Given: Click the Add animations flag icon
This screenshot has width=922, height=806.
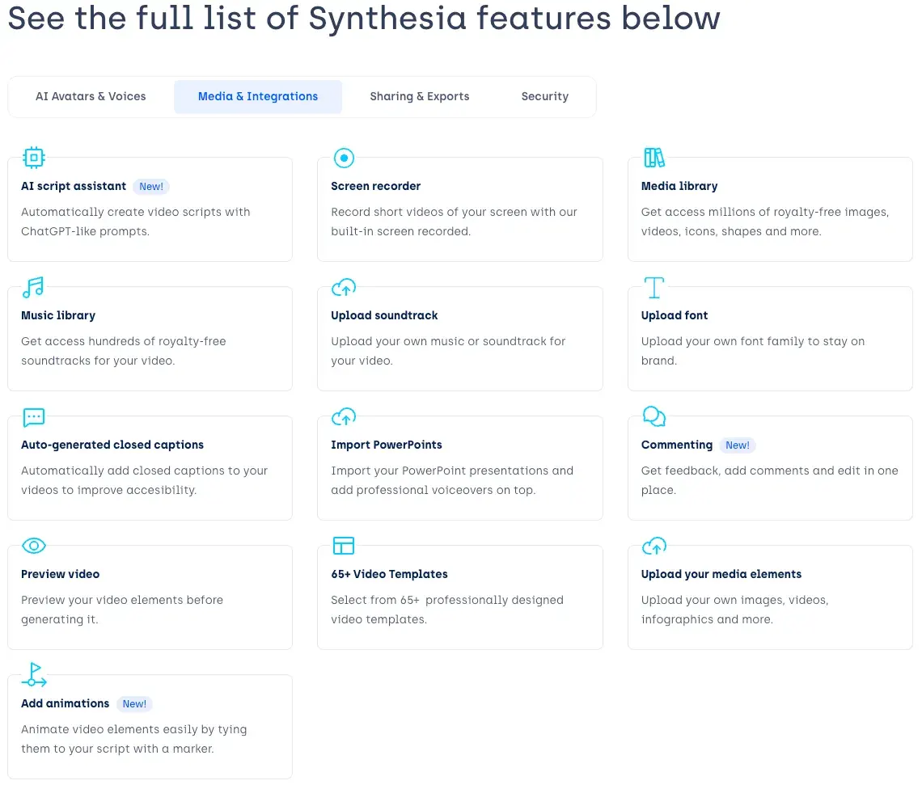Looking at the screenshot, I should (x=34, y=674).
